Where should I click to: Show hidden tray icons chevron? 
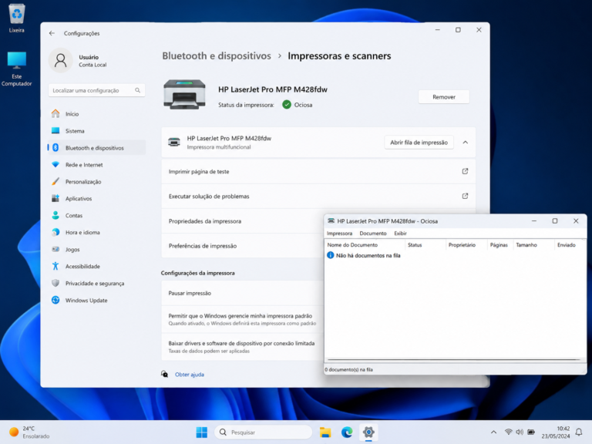[x=493, y=432]
